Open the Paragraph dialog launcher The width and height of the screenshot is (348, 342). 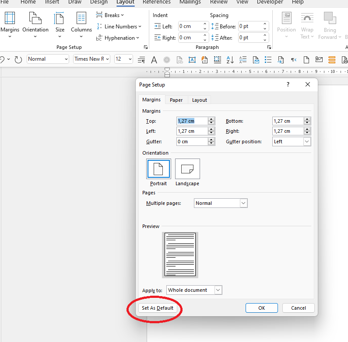(x=269, y=47)
